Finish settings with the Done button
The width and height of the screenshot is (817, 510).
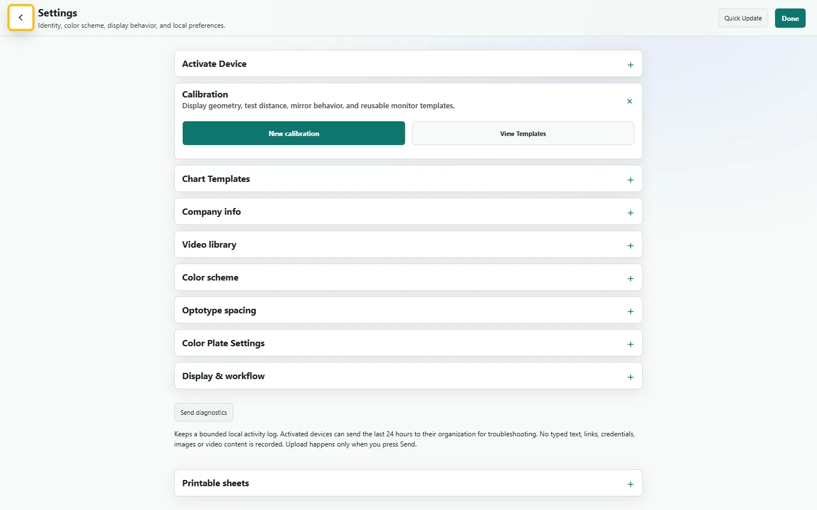pyautogui.click(x=790, y=18)
